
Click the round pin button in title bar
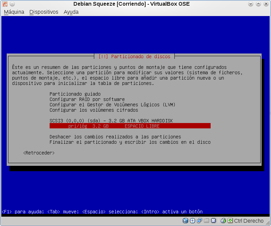click(x=12, y=4)
